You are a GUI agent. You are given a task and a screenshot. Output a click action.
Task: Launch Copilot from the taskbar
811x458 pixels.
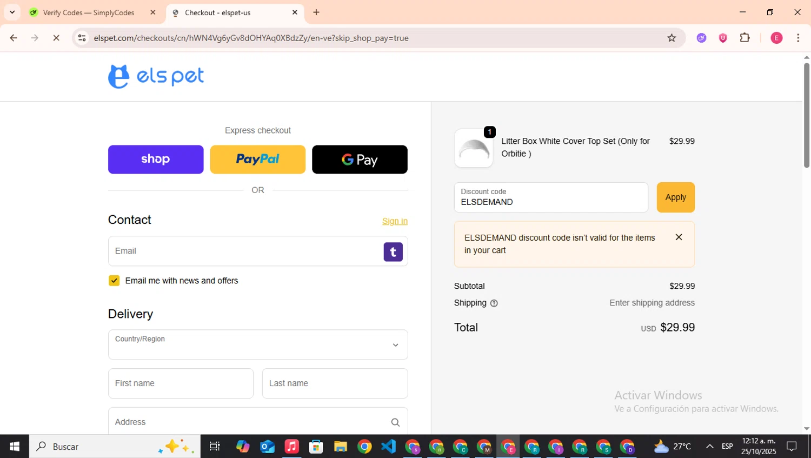pyautogui.click(x=243, y=447)
